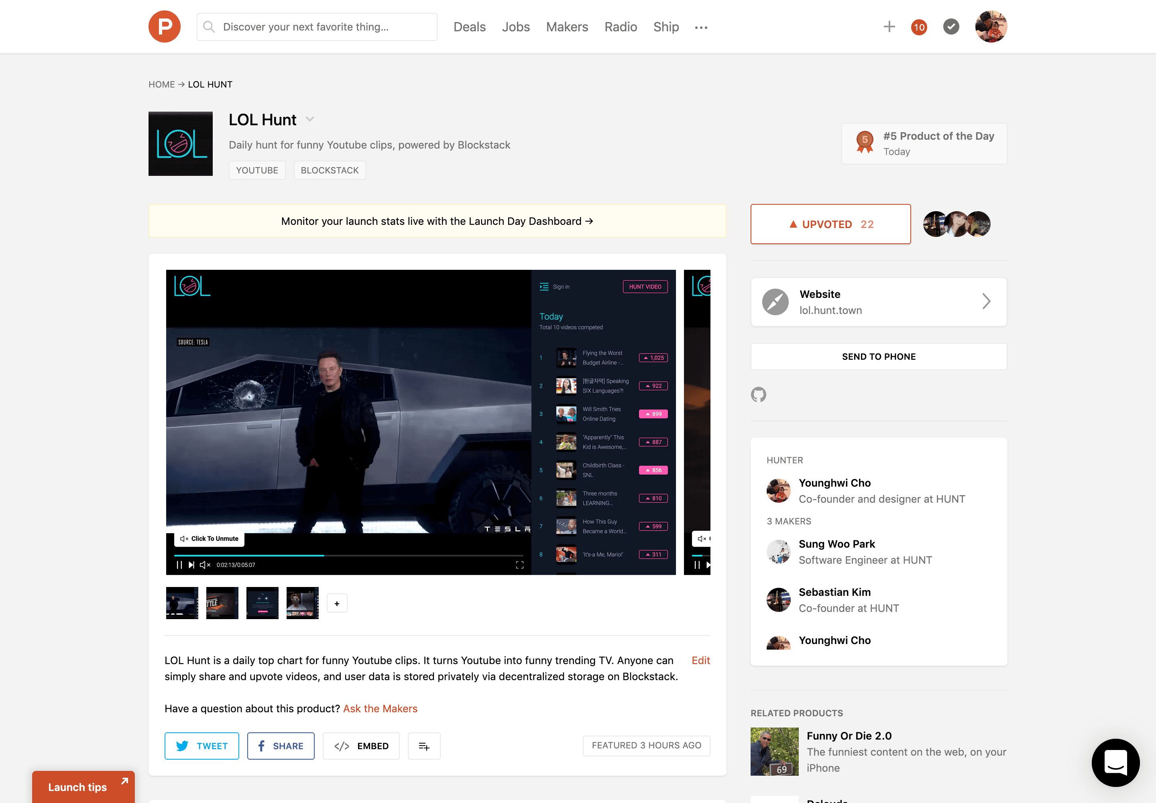Click the Edit description link
The width and height of the screenshot is (1156, 803).
(701, 660)
